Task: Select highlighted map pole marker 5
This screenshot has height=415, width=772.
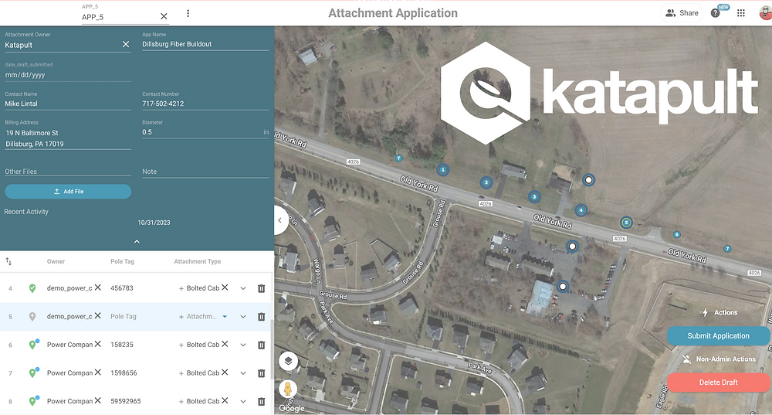Action: click(x=626, y=223)
